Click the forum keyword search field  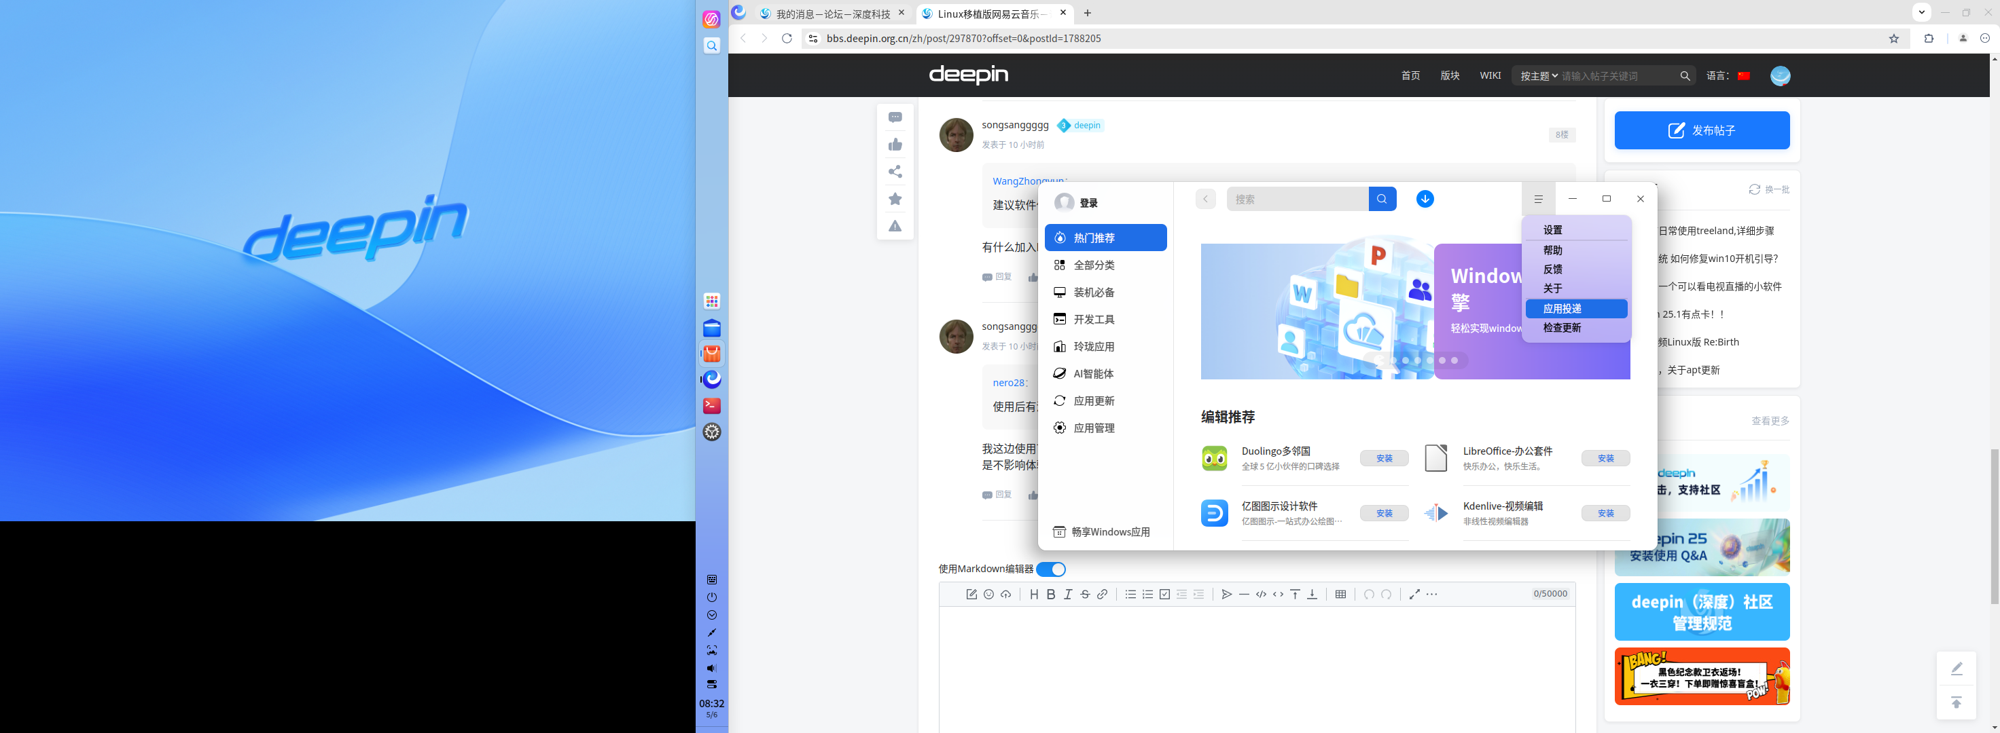1618,76
